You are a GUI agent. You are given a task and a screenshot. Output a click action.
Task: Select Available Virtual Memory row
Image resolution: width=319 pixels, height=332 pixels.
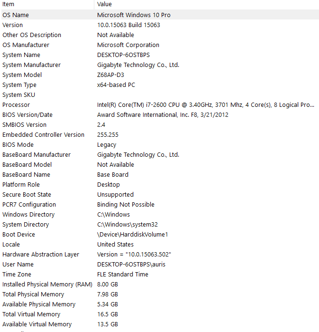point(160,323)
